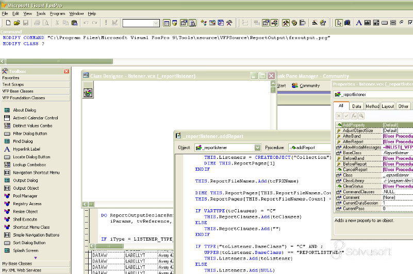Click the Toolbox scroll-down arrow
This screenshot has height=274, width=413.
click(x=36, y=258)
